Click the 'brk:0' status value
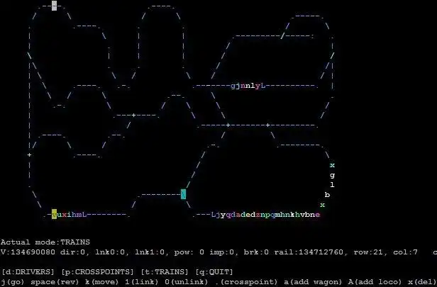Image resolution: width=437 pixels, height=287 pixels. point(256,252)
